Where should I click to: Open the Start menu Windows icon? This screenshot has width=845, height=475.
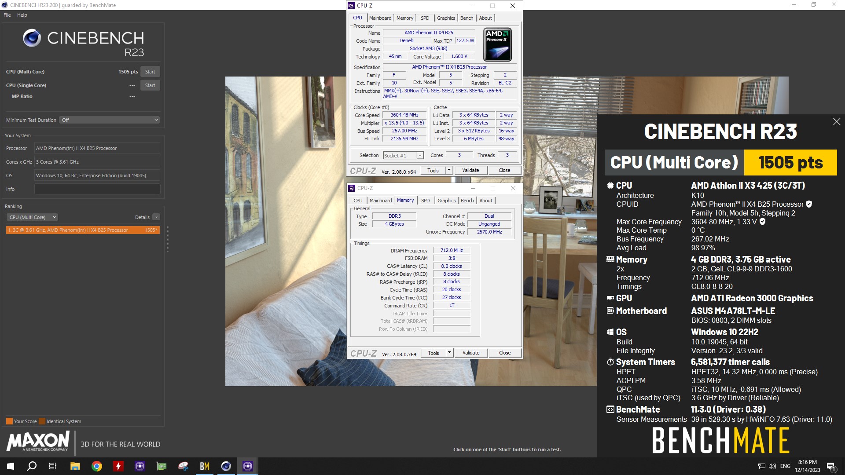(x=11, y=466)
